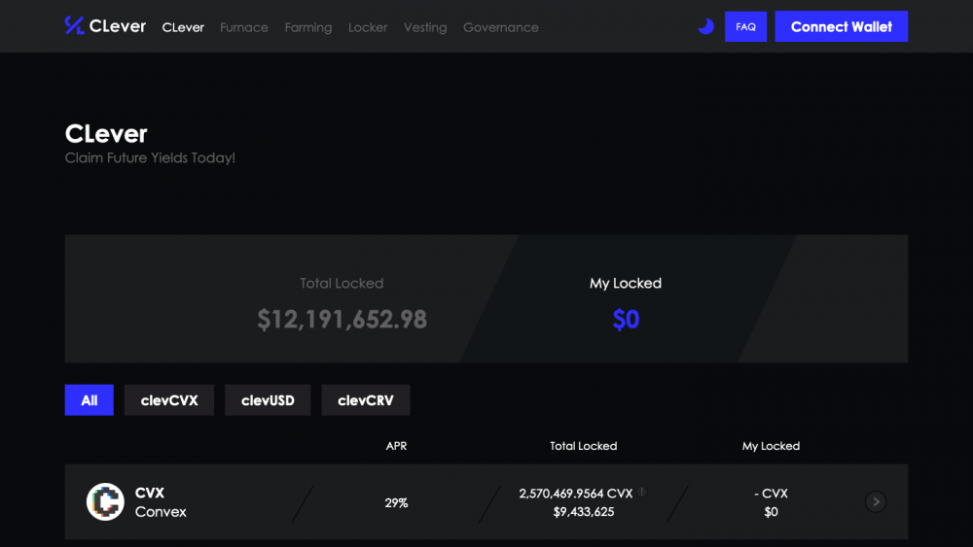Filter by clevCVX
This screenshot has width=973, height=547.
click(x=168, y=400)
